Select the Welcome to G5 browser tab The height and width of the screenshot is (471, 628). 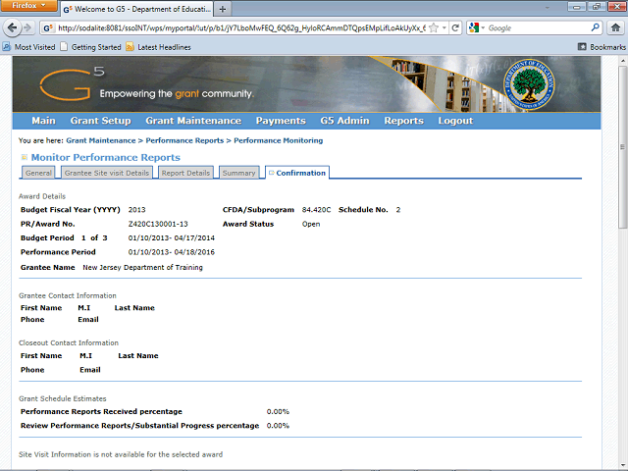click(137, 9)
